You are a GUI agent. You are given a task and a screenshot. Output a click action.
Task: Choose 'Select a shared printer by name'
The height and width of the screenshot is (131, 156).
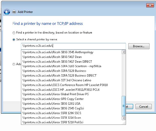click(14, 40)
